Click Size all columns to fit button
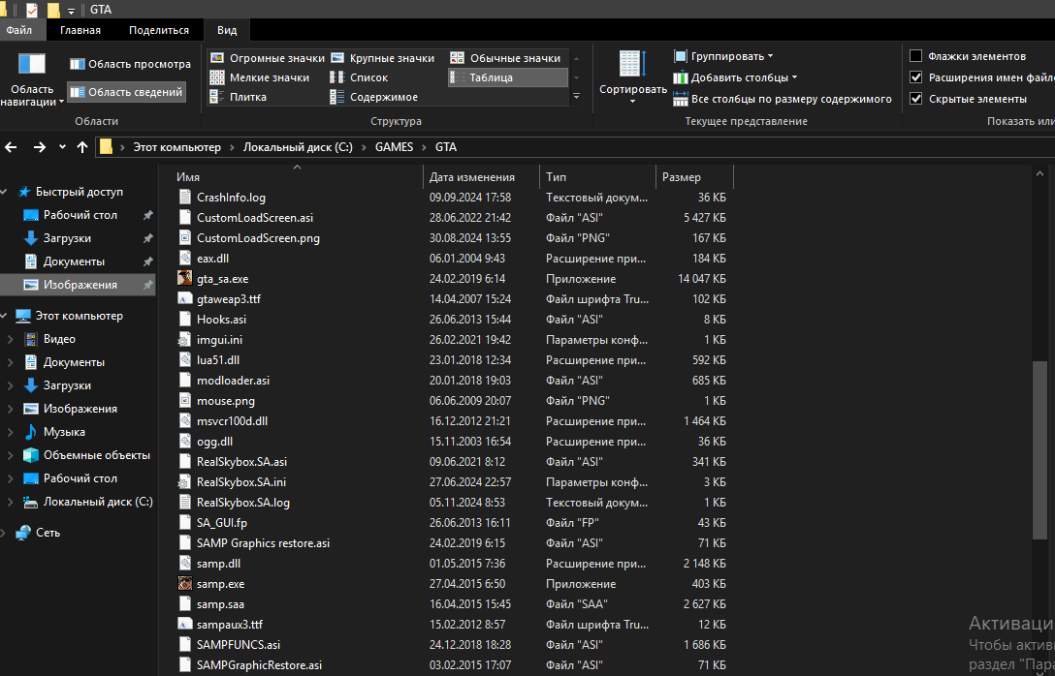Image resolution: width=1055 pixels, height=676 pixels. pyautogui.click(x=782, y=99)
